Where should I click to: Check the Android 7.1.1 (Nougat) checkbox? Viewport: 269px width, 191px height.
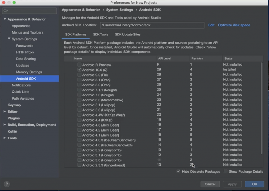point(79,90)
